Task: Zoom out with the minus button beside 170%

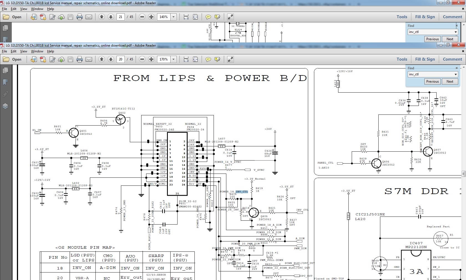Action: [x=142, y=59]
